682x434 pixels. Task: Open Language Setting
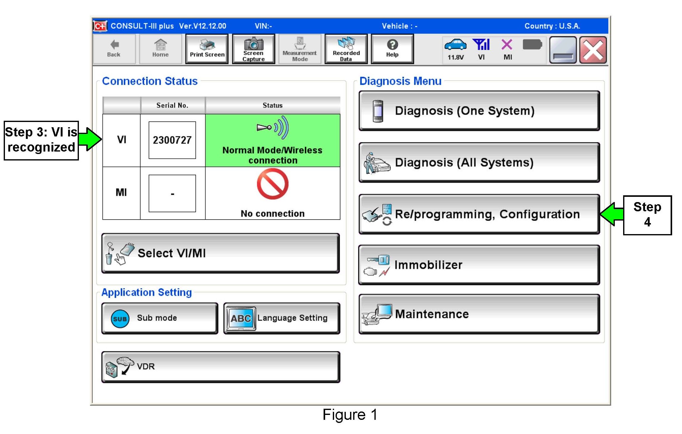(282, 318)
